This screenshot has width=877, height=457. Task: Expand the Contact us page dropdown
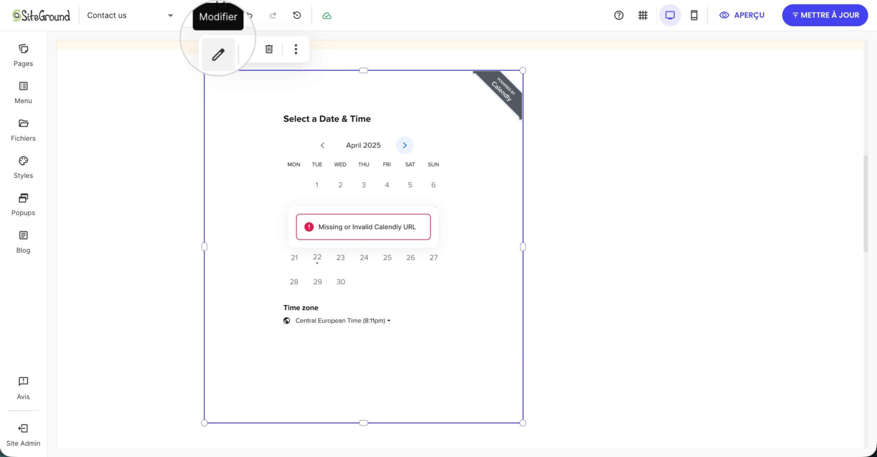130,15
